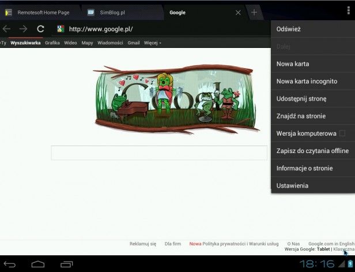Focus the Google search input field
This screenshot has width=355, height=272.
pos(159,153)
